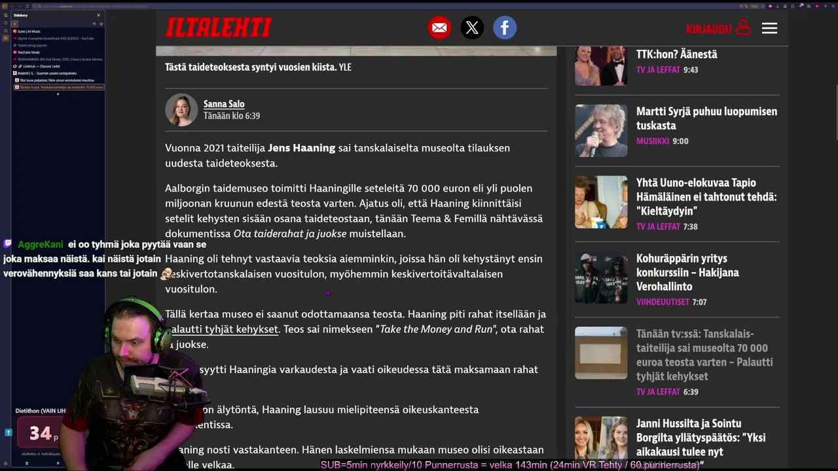Viewport: 838px width, 471px height.
Task: Click the Janni Hussi article thumbnail
Action: pyautogui.click(x=601, y=438)
